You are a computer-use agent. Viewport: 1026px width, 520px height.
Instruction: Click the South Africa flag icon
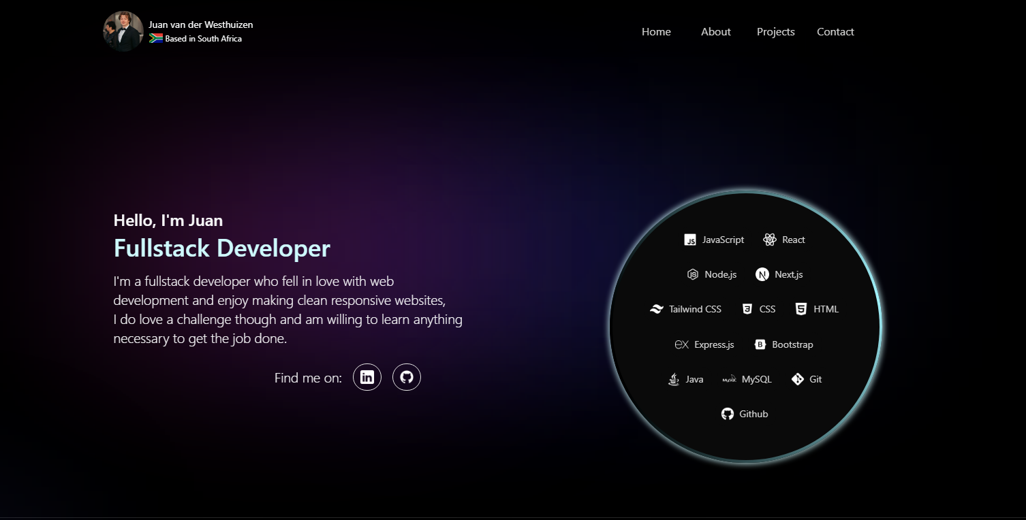coord(156,39)
